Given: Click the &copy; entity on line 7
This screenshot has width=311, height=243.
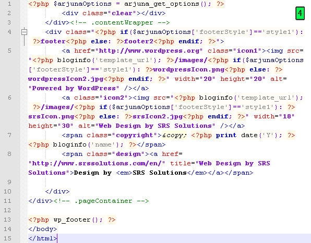Looking at the screenshot, I should point(174,136).
